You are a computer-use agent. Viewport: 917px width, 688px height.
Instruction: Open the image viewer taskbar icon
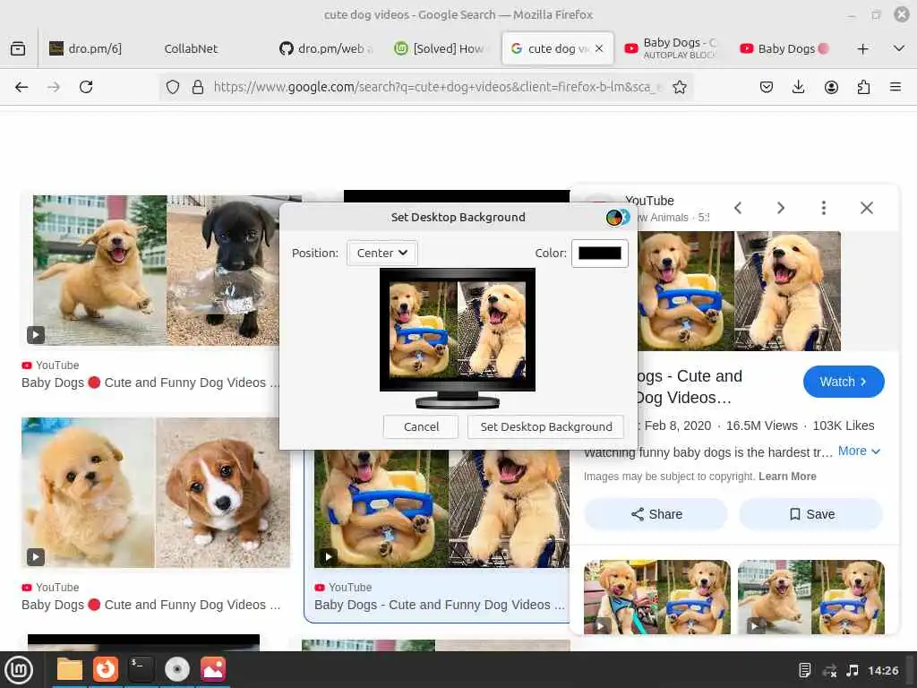click(213, 670)
